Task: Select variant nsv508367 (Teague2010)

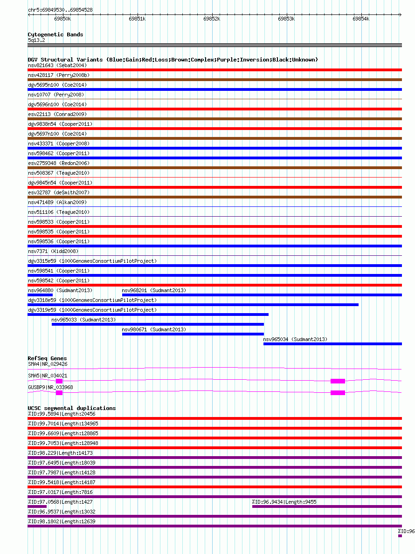Action: [x=59, y=173]
